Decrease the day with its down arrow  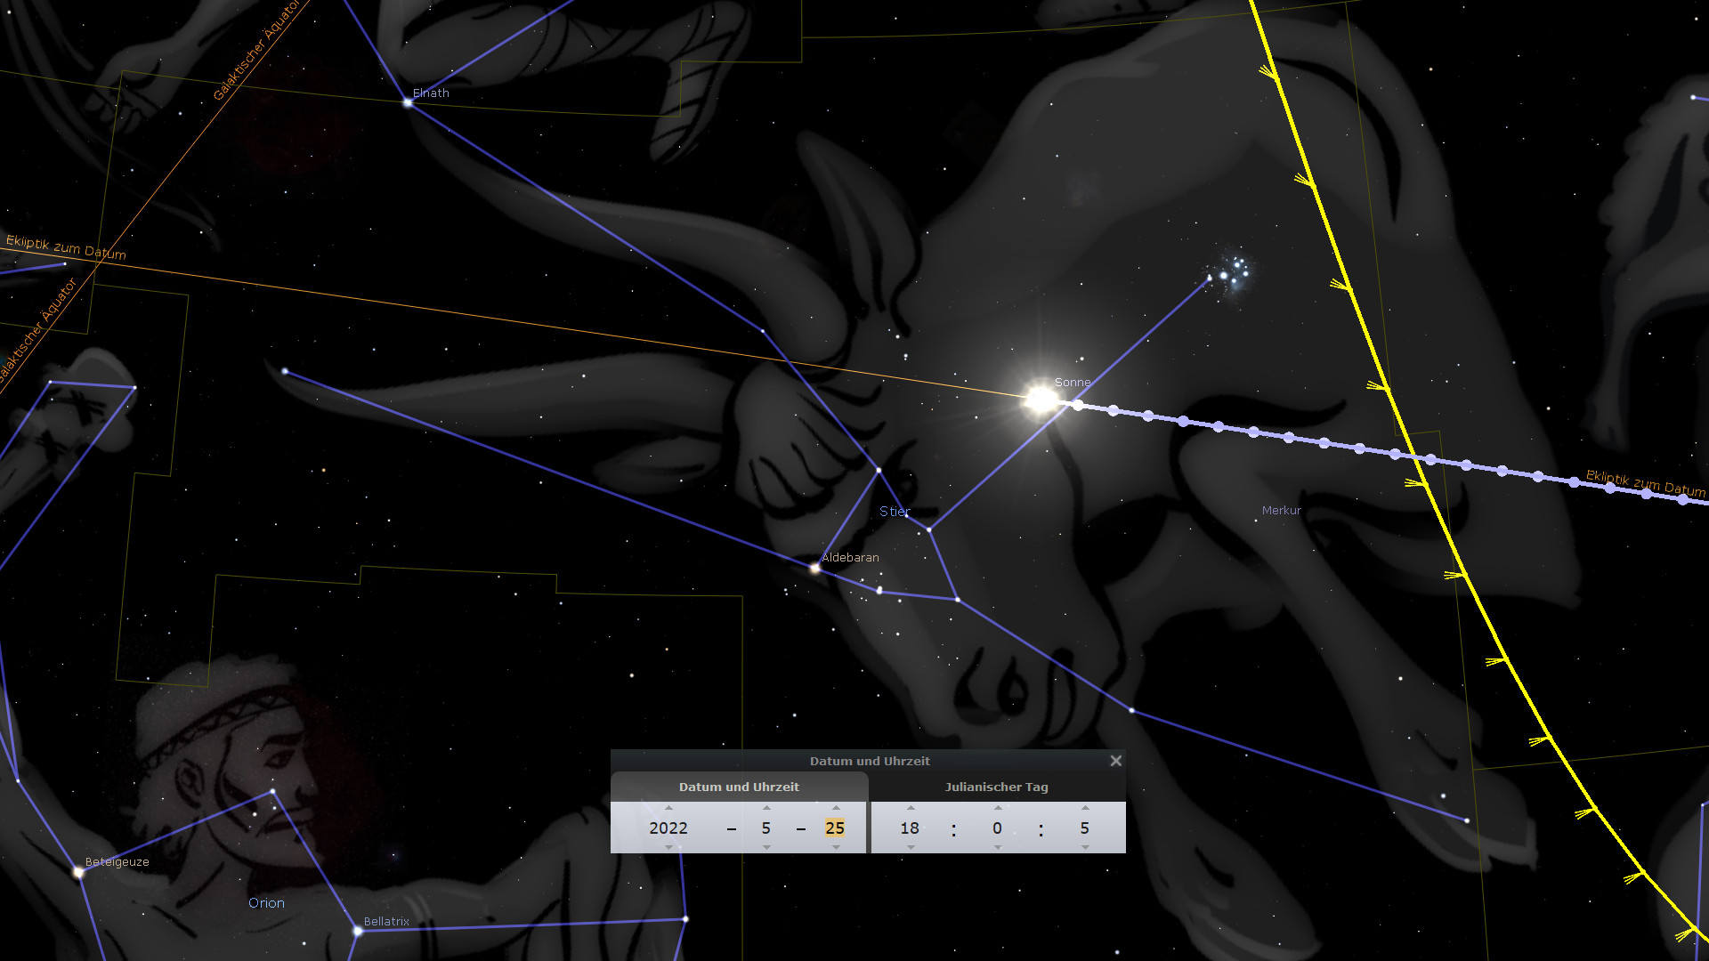tap(835, 847)
